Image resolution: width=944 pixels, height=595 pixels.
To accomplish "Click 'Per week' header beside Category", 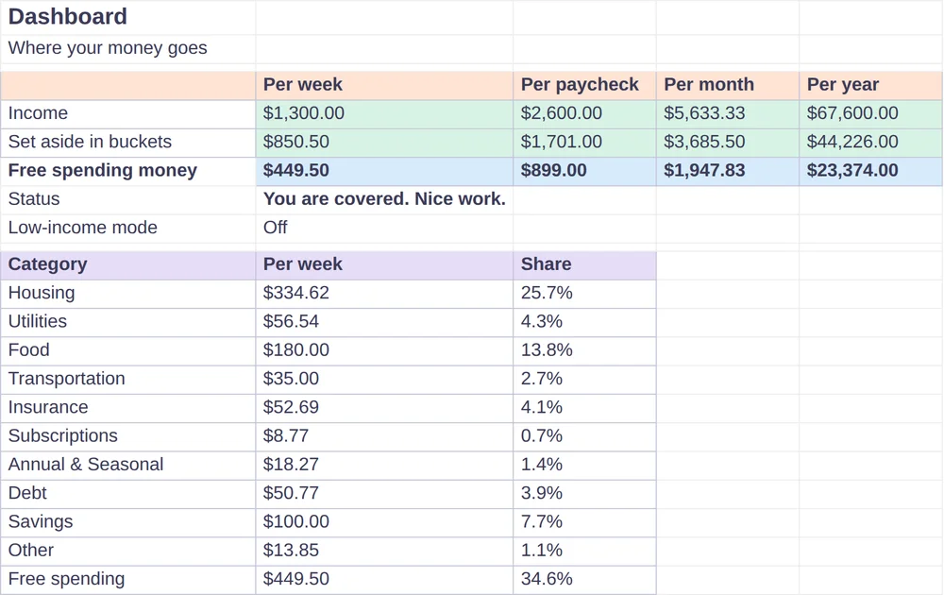I will coord(384,265).
